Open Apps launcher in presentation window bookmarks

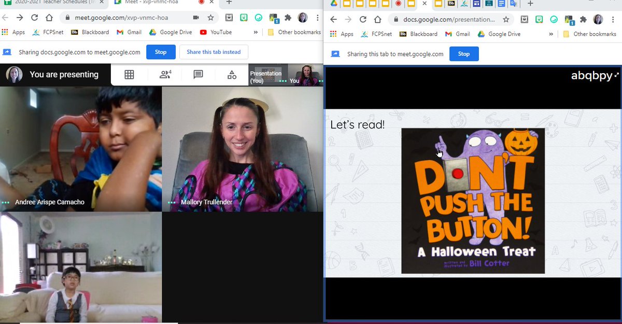pyautogui.click(x=342, y=34)
